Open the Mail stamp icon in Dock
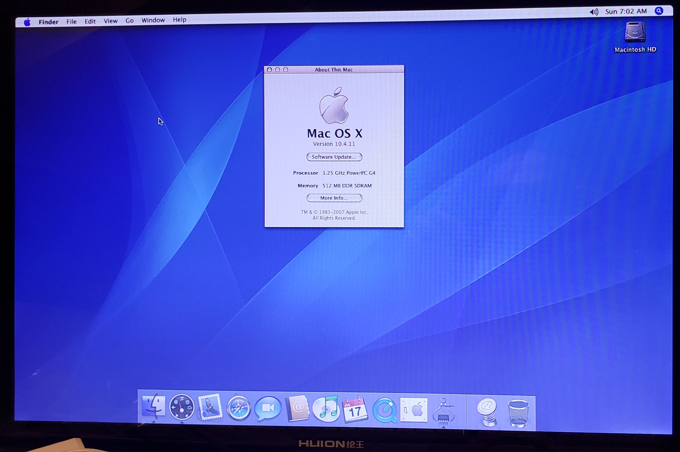680x452 pixels. pos(210,407)
